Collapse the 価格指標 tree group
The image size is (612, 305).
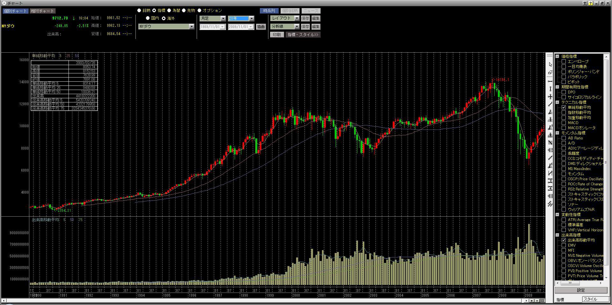click(x=557, y=56)
